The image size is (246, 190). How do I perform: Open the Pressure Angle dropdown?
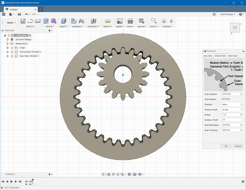click(232, 109)
